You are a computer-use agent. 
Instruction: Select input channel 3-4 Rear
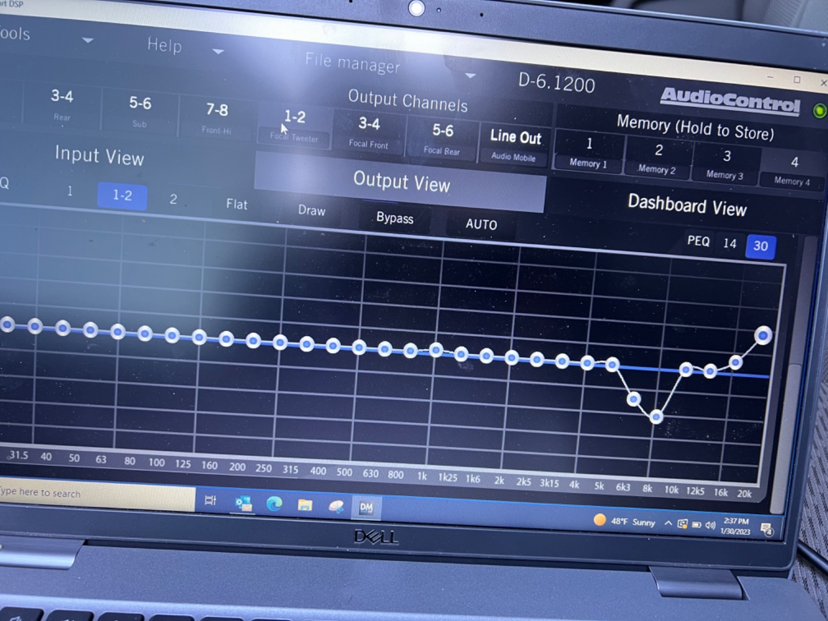(x=62, y=103)
